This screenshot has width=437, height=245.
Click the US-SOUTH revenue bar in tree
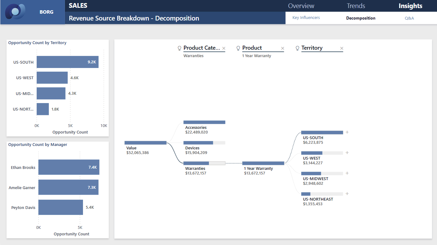(x=322, y=133)
